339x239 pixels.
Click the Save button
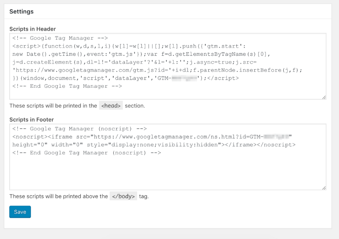coord(20,212)
